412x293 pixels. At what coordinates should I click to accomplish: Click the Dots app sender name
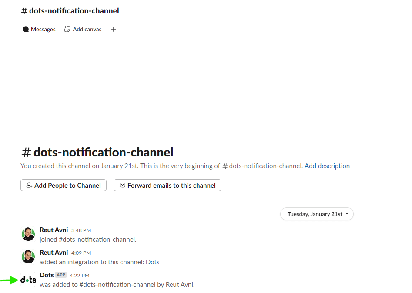point(47,275)
